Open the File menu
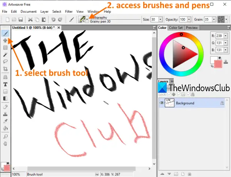 click(x=5, y=12)
